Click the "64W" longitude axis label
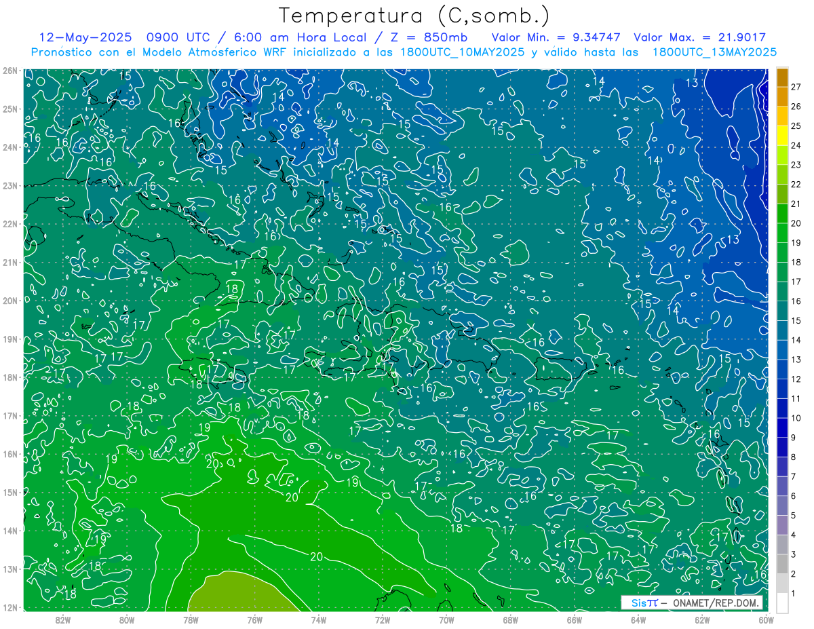Screen dimensions: 814x629 pyautogui.click(x=638, y=620)
